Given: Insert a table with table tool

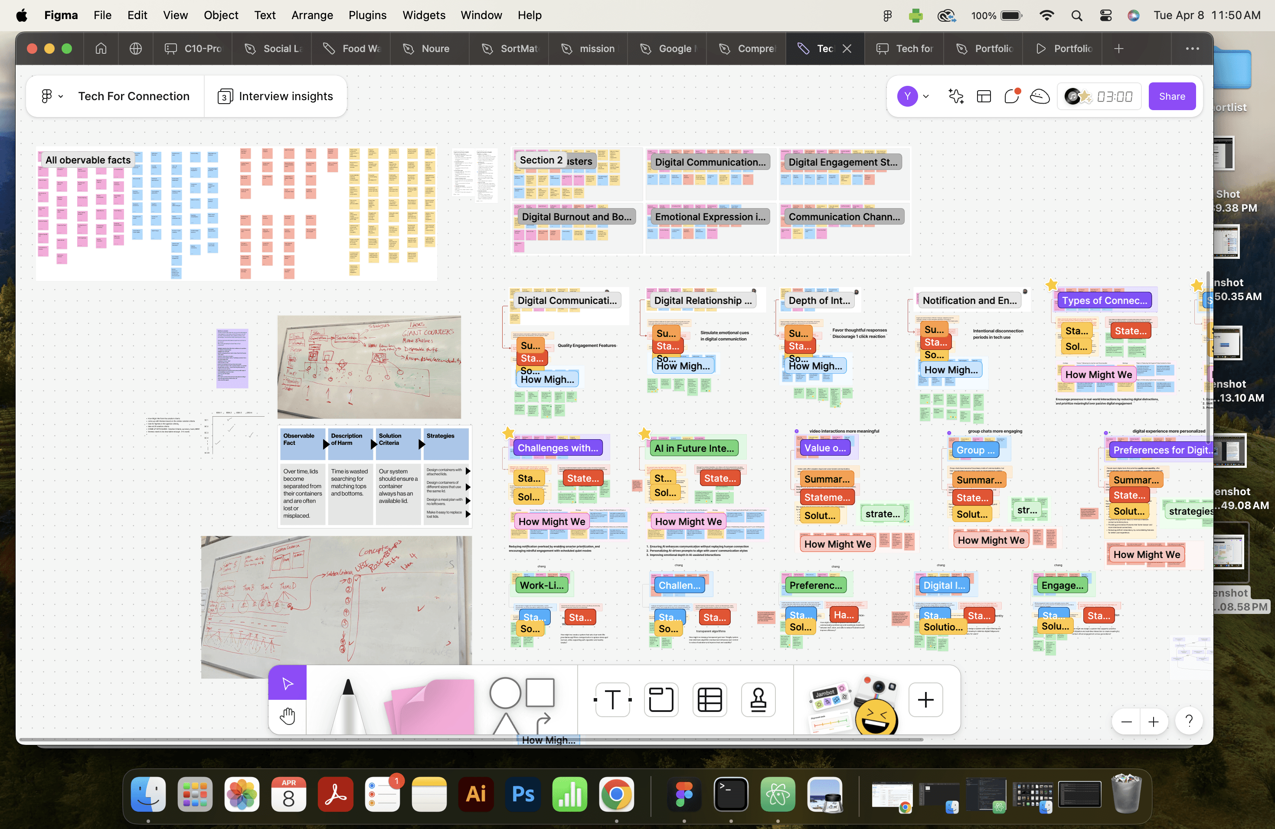Looking at the screenshot, I should click(709, 699).
